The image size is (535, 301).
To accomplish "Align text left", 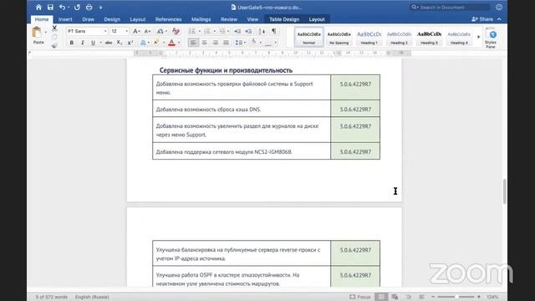I will tap(193, 43).
